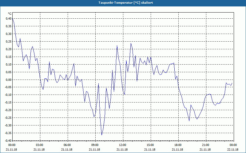This screenshot has height=153, width=246.
Task: Select the 12:00 time label
Action: pos(123,145)
